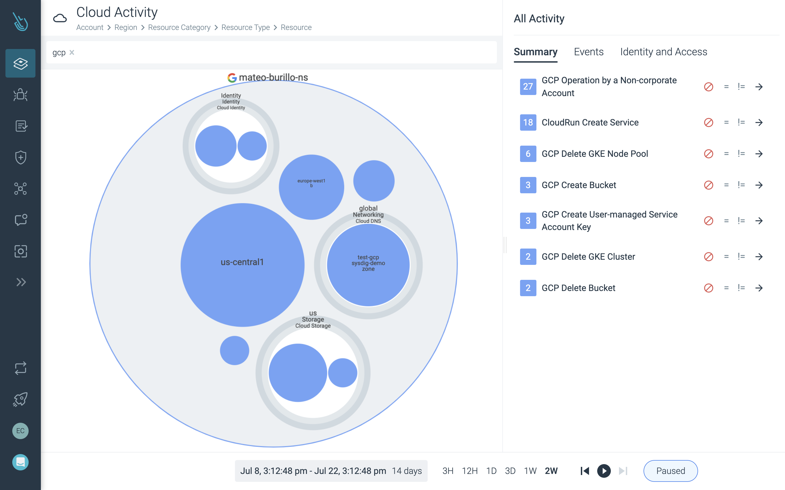Expand the double-chevron sidebar menu
This screenshot has width=785, height=490.
(x=20, y=282)
